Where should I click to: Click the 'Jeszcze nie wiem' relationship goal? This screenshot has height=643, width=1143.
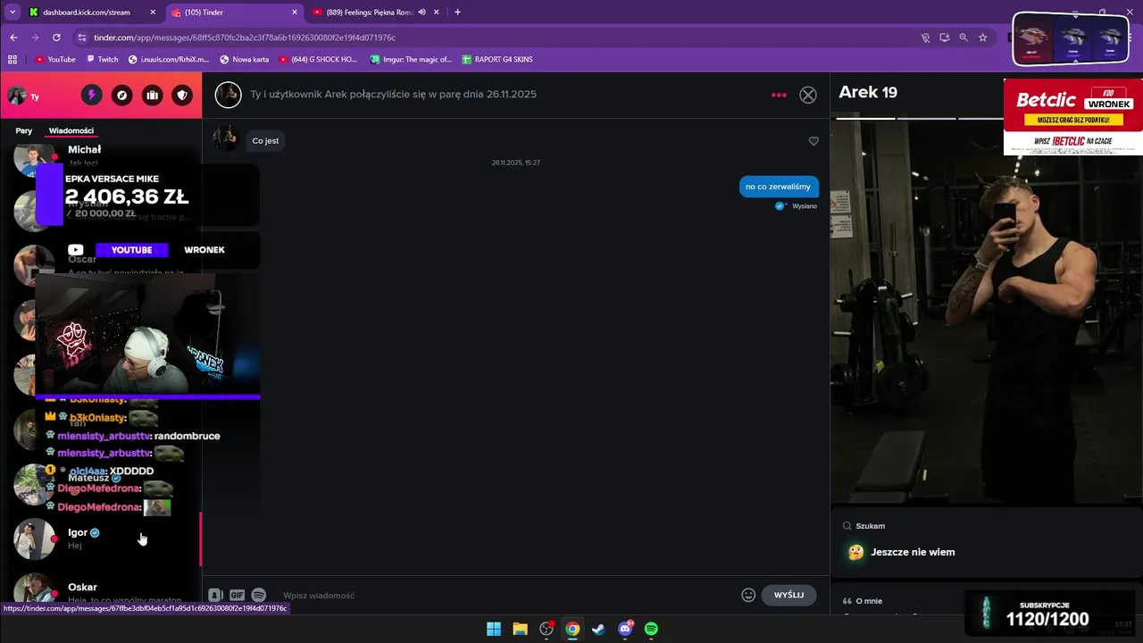point(913,552)
